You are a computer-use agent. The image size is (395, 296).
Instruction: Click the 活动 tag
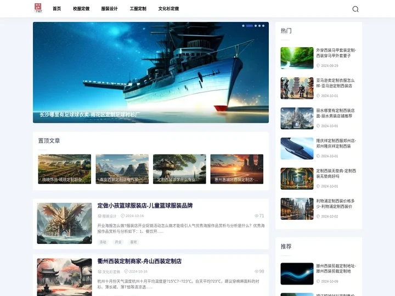pyautogui.click(x=103, y=242)
